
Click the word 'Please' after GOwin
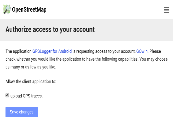(155, 51)
